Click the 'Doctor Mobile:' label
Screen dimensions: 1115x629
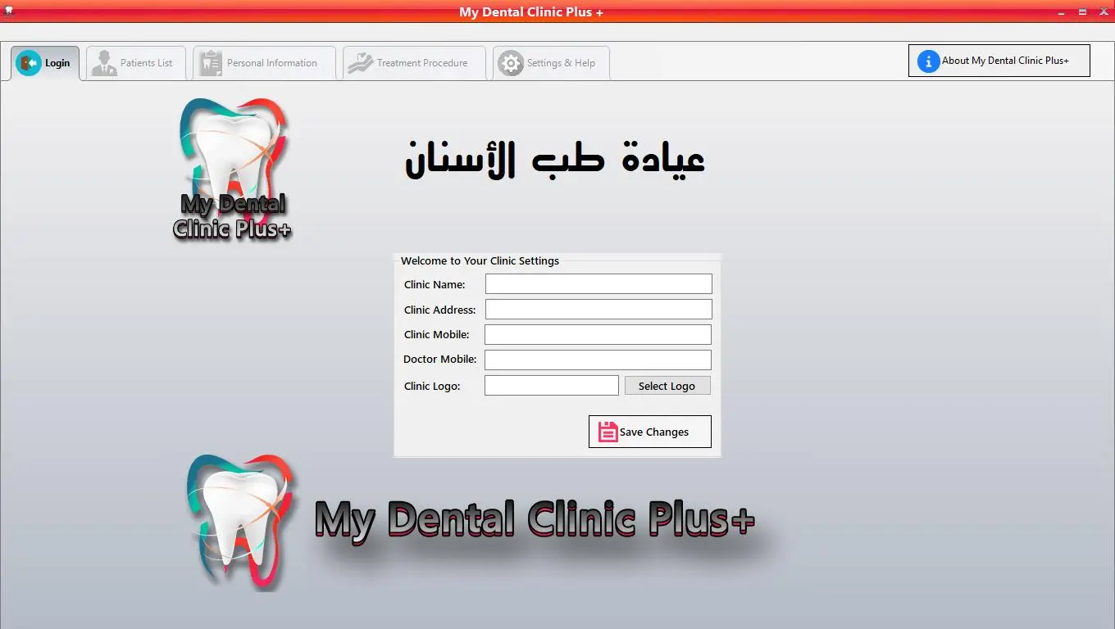(x=440, y=360)
